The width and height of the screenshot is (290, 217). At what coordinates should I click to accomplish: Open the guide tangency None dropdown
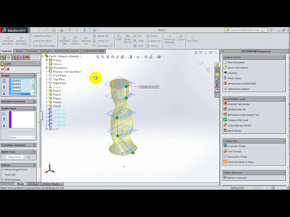click(x=22, y=137)
